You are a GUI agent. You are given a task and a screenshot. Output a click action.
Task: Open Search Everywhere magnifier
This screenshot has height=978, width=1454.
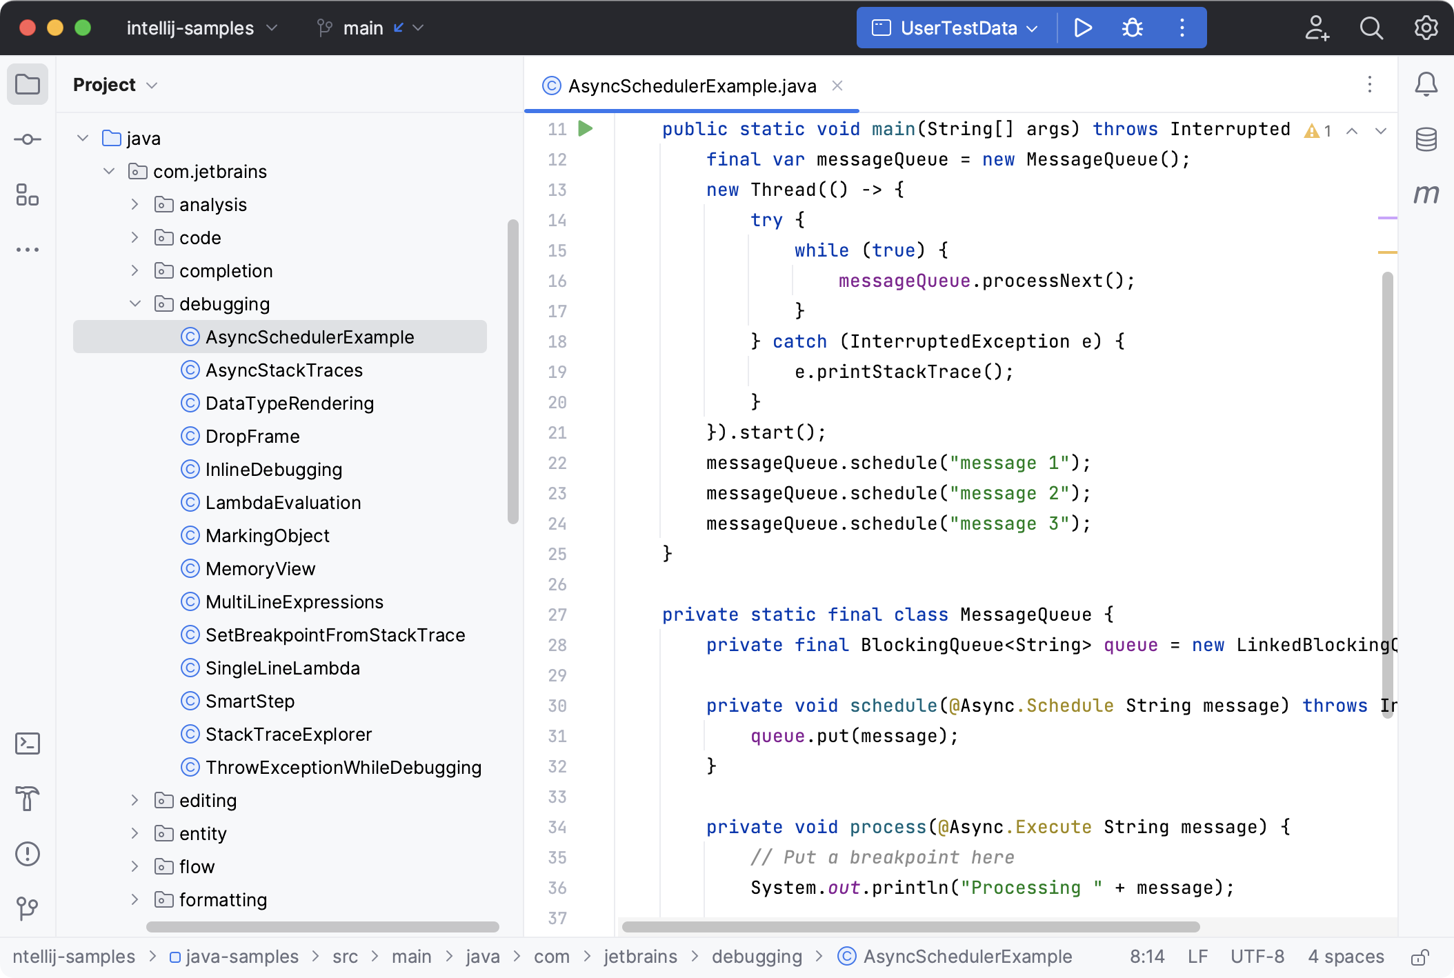(x=1371, y=28)
